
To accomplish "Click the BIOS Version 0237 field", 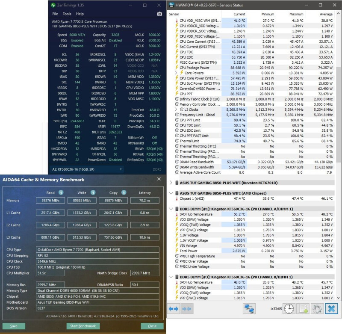I will [97, 308].
